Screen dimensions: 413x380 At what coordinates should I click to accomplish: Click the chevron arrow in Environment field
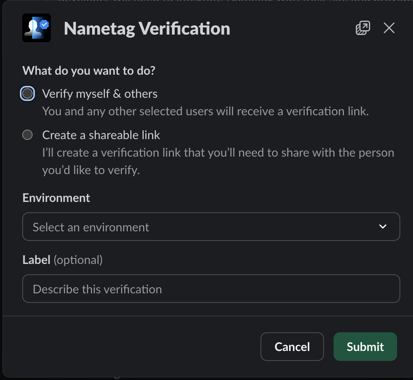382,227
